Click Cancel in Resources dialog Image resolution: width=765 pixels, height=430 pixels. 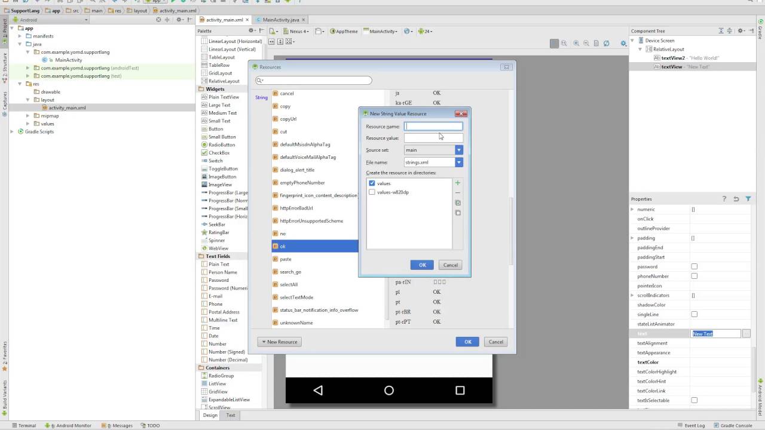[x=496, y=342]
